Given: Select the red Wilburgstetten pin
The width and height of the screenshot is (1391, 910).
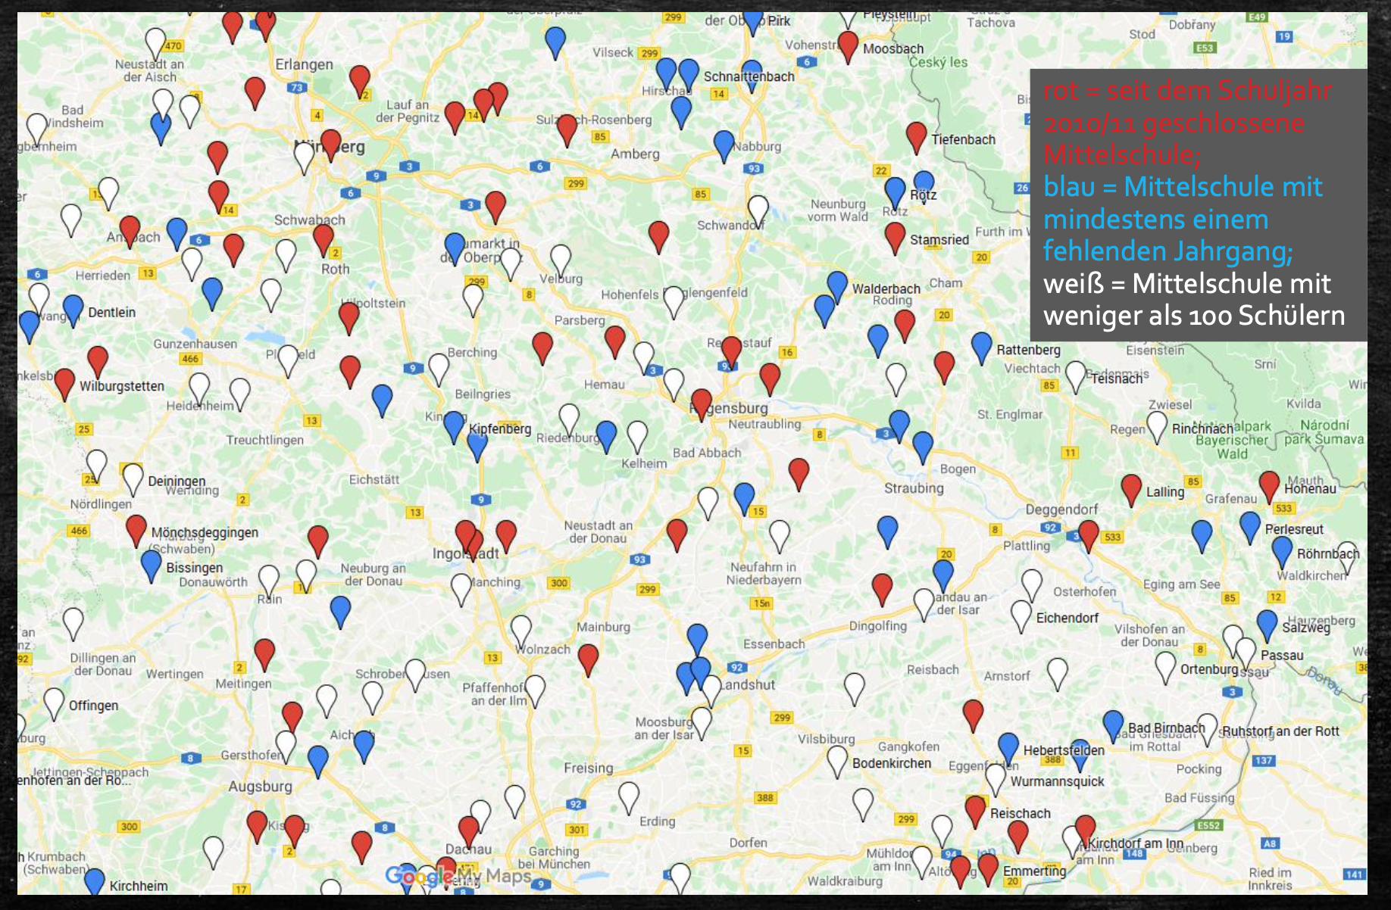Looking at the screenshot, I should (x=65, y=384).
